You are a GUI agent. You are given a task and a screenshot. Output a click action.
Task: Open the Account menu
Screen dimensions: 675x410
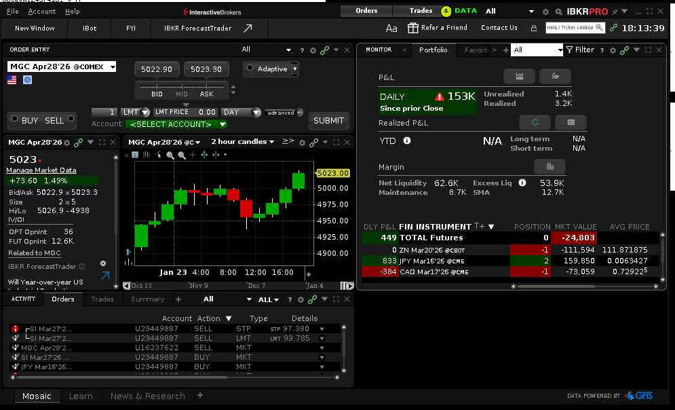[42, 12]
